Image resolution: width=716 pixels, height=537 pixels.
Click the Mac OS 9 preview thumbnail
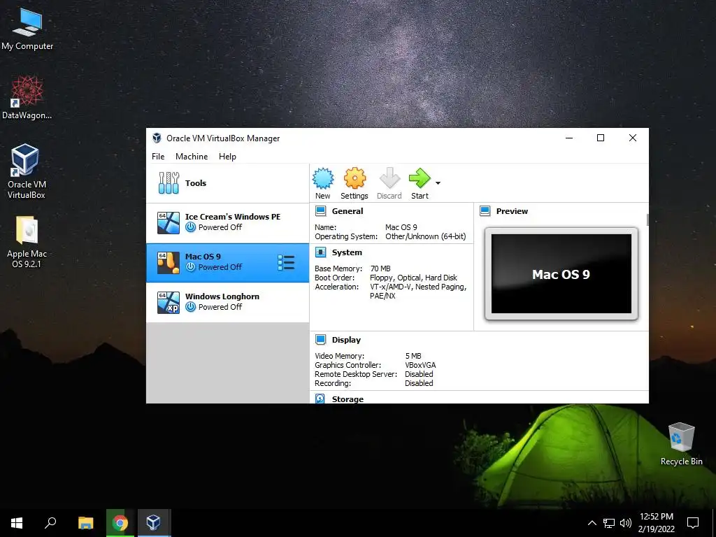pos(561,274)
